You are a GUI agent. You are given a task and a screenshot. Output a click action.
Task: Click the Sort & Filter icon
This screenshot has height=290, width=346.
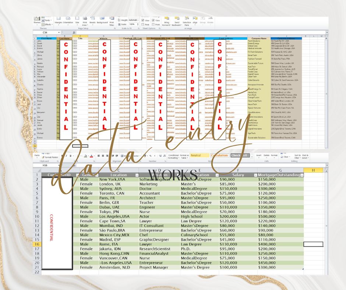click(x=297, y=156)
